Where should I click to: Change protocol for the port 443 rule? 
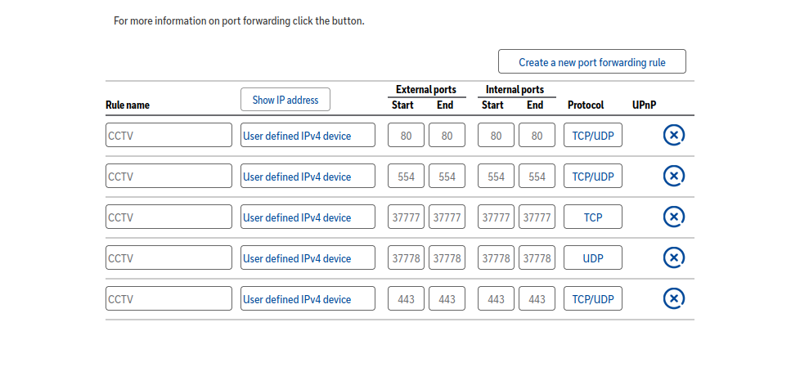click(592, 299)
